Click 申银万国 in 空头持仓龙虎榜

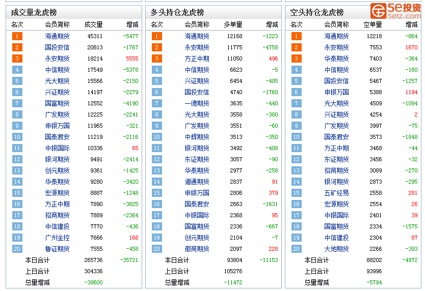pyautogui.click(x=336, y=92)
